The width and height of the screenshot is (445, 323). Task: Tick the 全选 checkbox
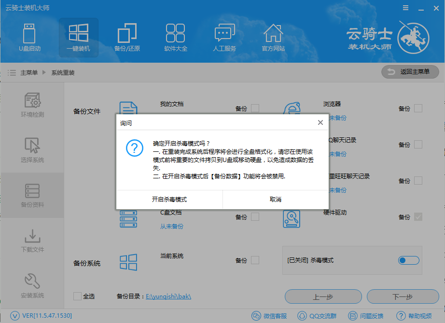78,296
